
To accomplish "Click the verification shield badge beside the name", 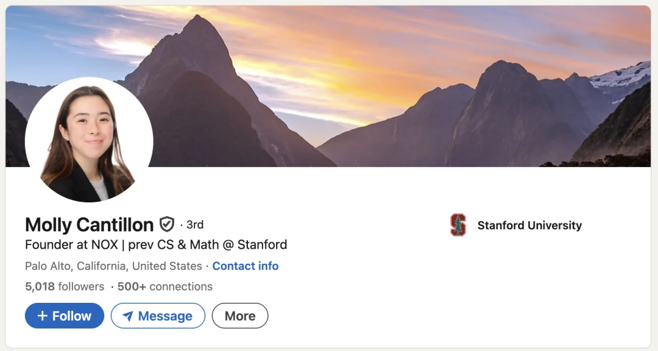I will [166, 225].
